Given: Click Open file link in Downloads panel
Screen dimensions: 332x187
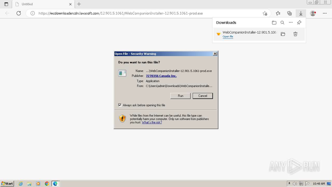Looking at the screenshot, I should pyautogui.click(x=228, y=37).
